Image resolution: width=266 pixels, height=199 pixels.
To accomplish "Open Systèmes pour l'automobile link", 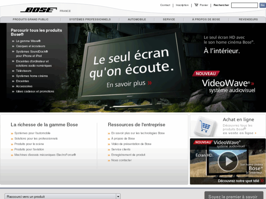I will point(32,133).
